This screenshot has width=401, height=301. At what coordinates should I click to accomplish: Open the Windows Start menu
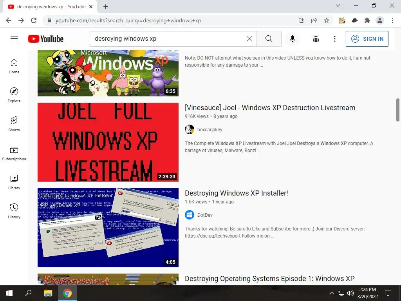pos(9,293)
